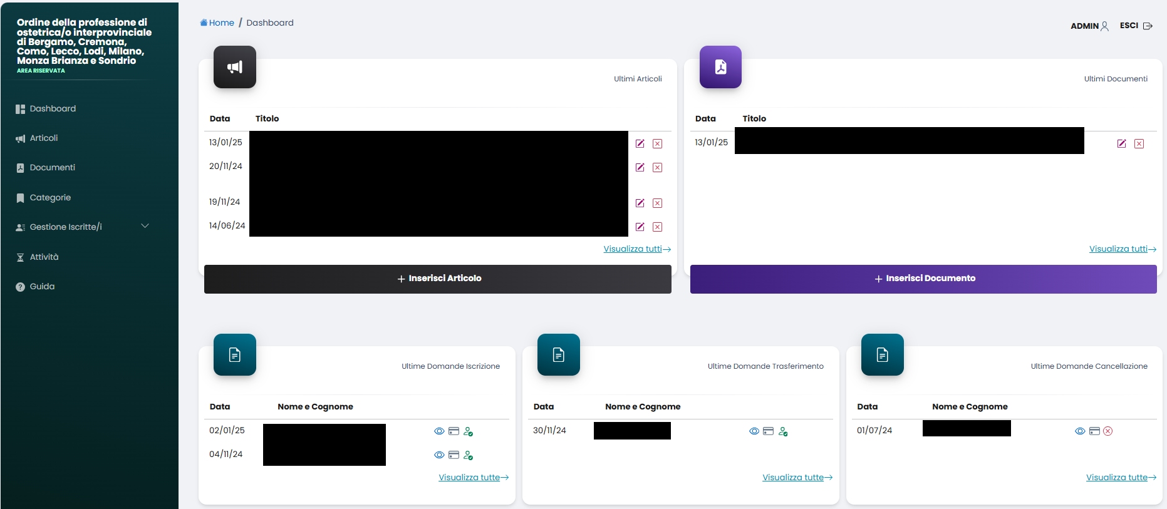Delete the article dated 14/06/24

coord(657,227)
